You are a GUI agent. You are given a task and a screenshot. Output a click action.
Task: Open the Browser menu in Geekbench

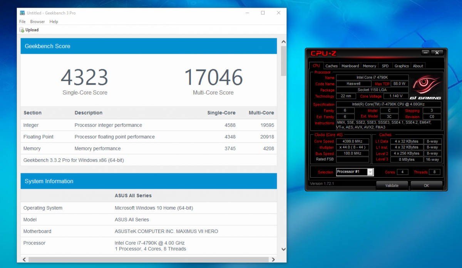[x=38, y=22]
